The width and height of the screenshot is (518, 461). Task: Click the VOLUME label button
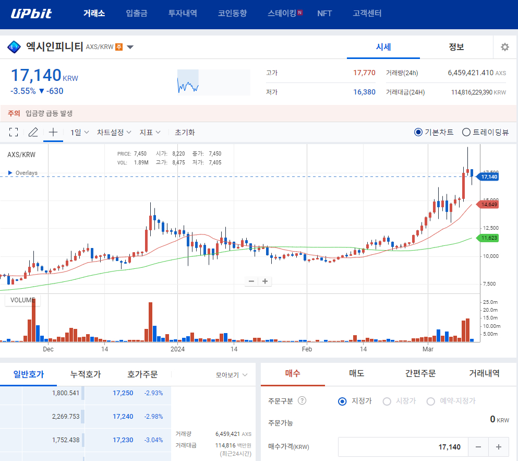click(22, 300)
